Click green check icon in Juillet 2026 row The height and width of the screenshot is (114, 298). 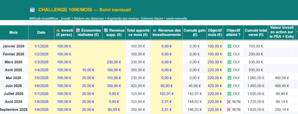click(229, 94)
